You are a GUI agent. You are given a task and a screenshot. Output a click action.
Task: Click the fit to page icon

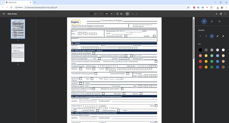117,14
